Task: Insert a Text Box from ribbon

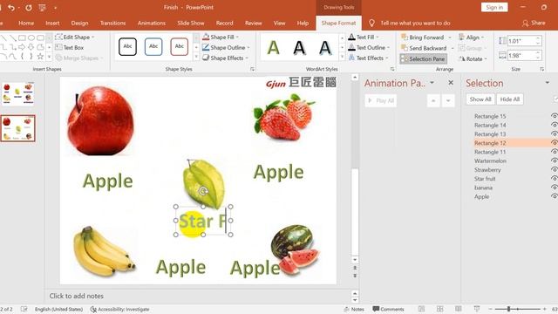Action: pos(70,47)
